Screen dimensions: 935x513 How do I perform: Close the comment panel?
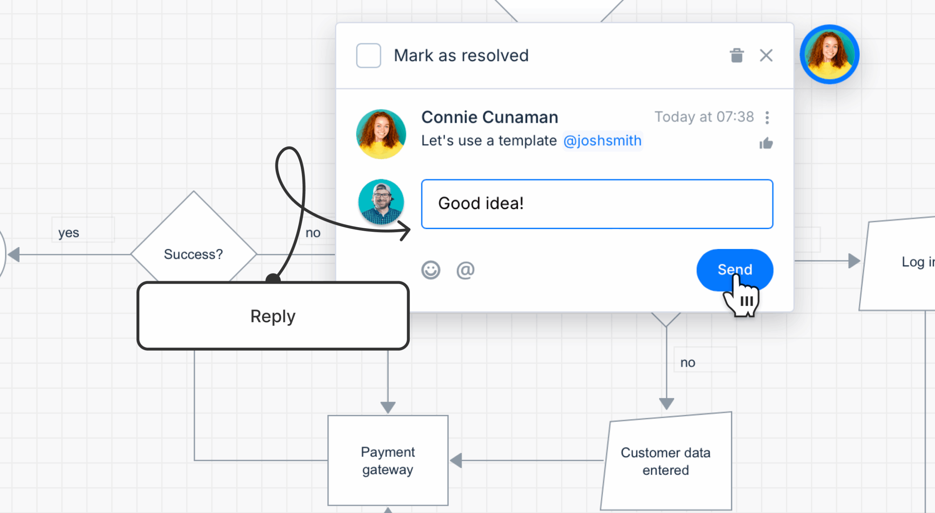pos(766,55)
